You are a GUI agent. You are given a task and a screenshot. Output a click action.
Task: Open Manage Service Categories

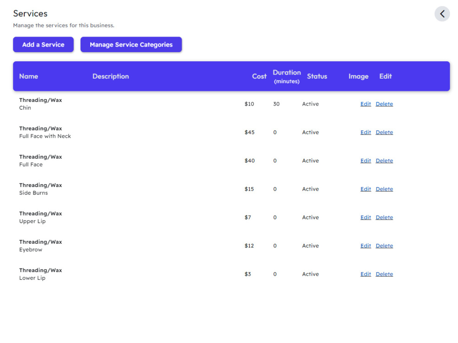(x=131, y=45)
